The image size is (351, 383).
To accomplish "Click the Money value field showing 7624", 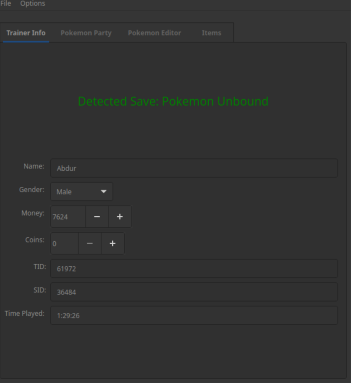I will click(68, 217).
